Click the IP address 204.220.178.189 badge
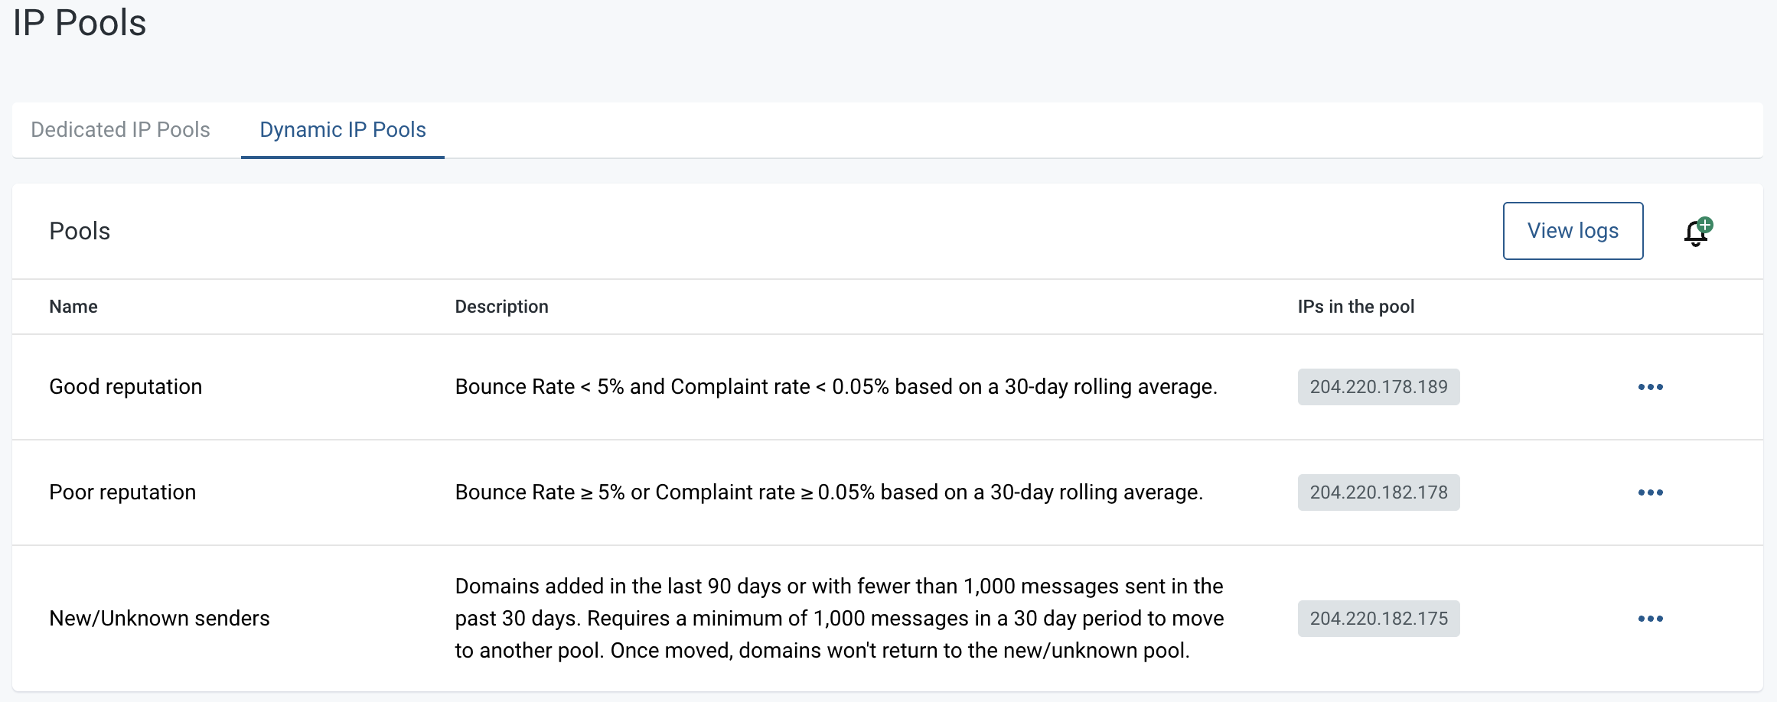Viewport: 1777px width, 702px height. 1378,387
